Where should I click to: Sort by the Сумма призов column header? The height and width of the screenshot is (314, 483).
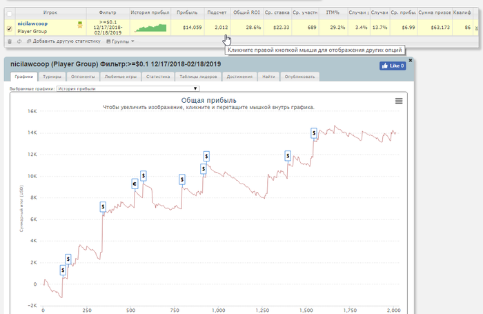point(434,12)
